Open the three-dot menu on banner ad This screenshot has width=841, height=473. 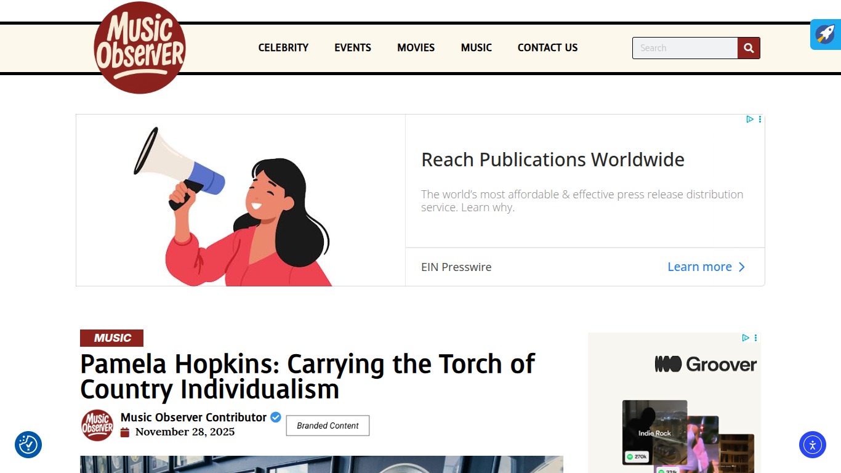click(760, 119)
